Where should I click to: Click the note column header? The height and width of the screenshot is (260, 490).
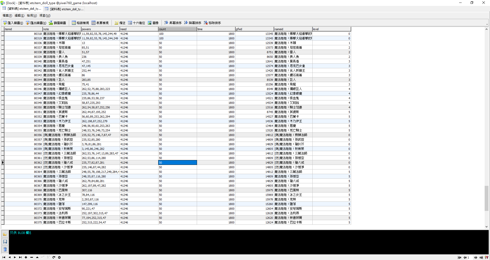(62, 29)
